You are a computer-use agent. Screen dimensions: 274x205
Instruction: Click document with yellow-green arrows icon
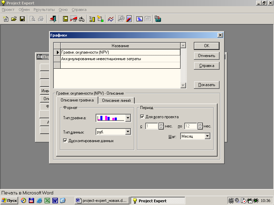100,19
